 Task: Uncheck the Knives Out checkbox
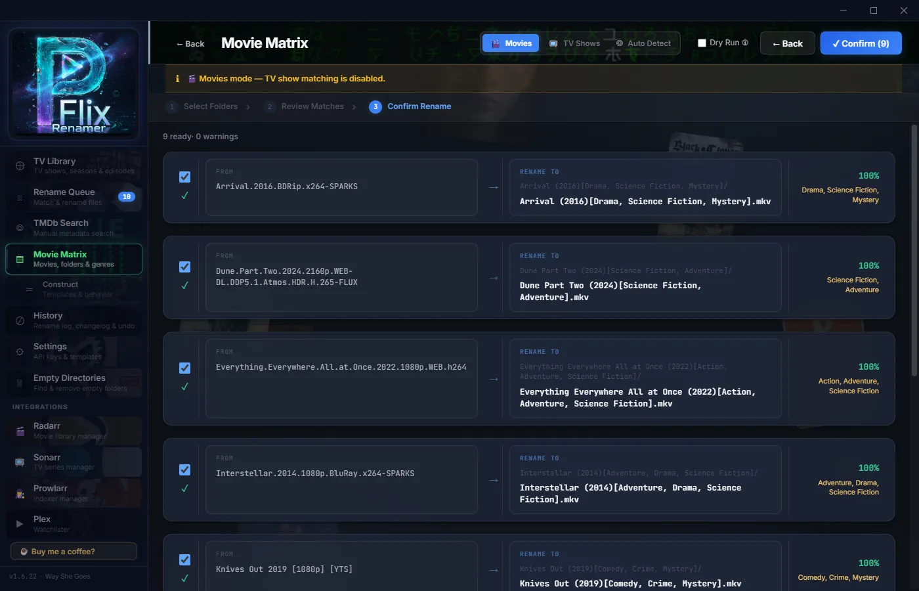pos(185,559)
